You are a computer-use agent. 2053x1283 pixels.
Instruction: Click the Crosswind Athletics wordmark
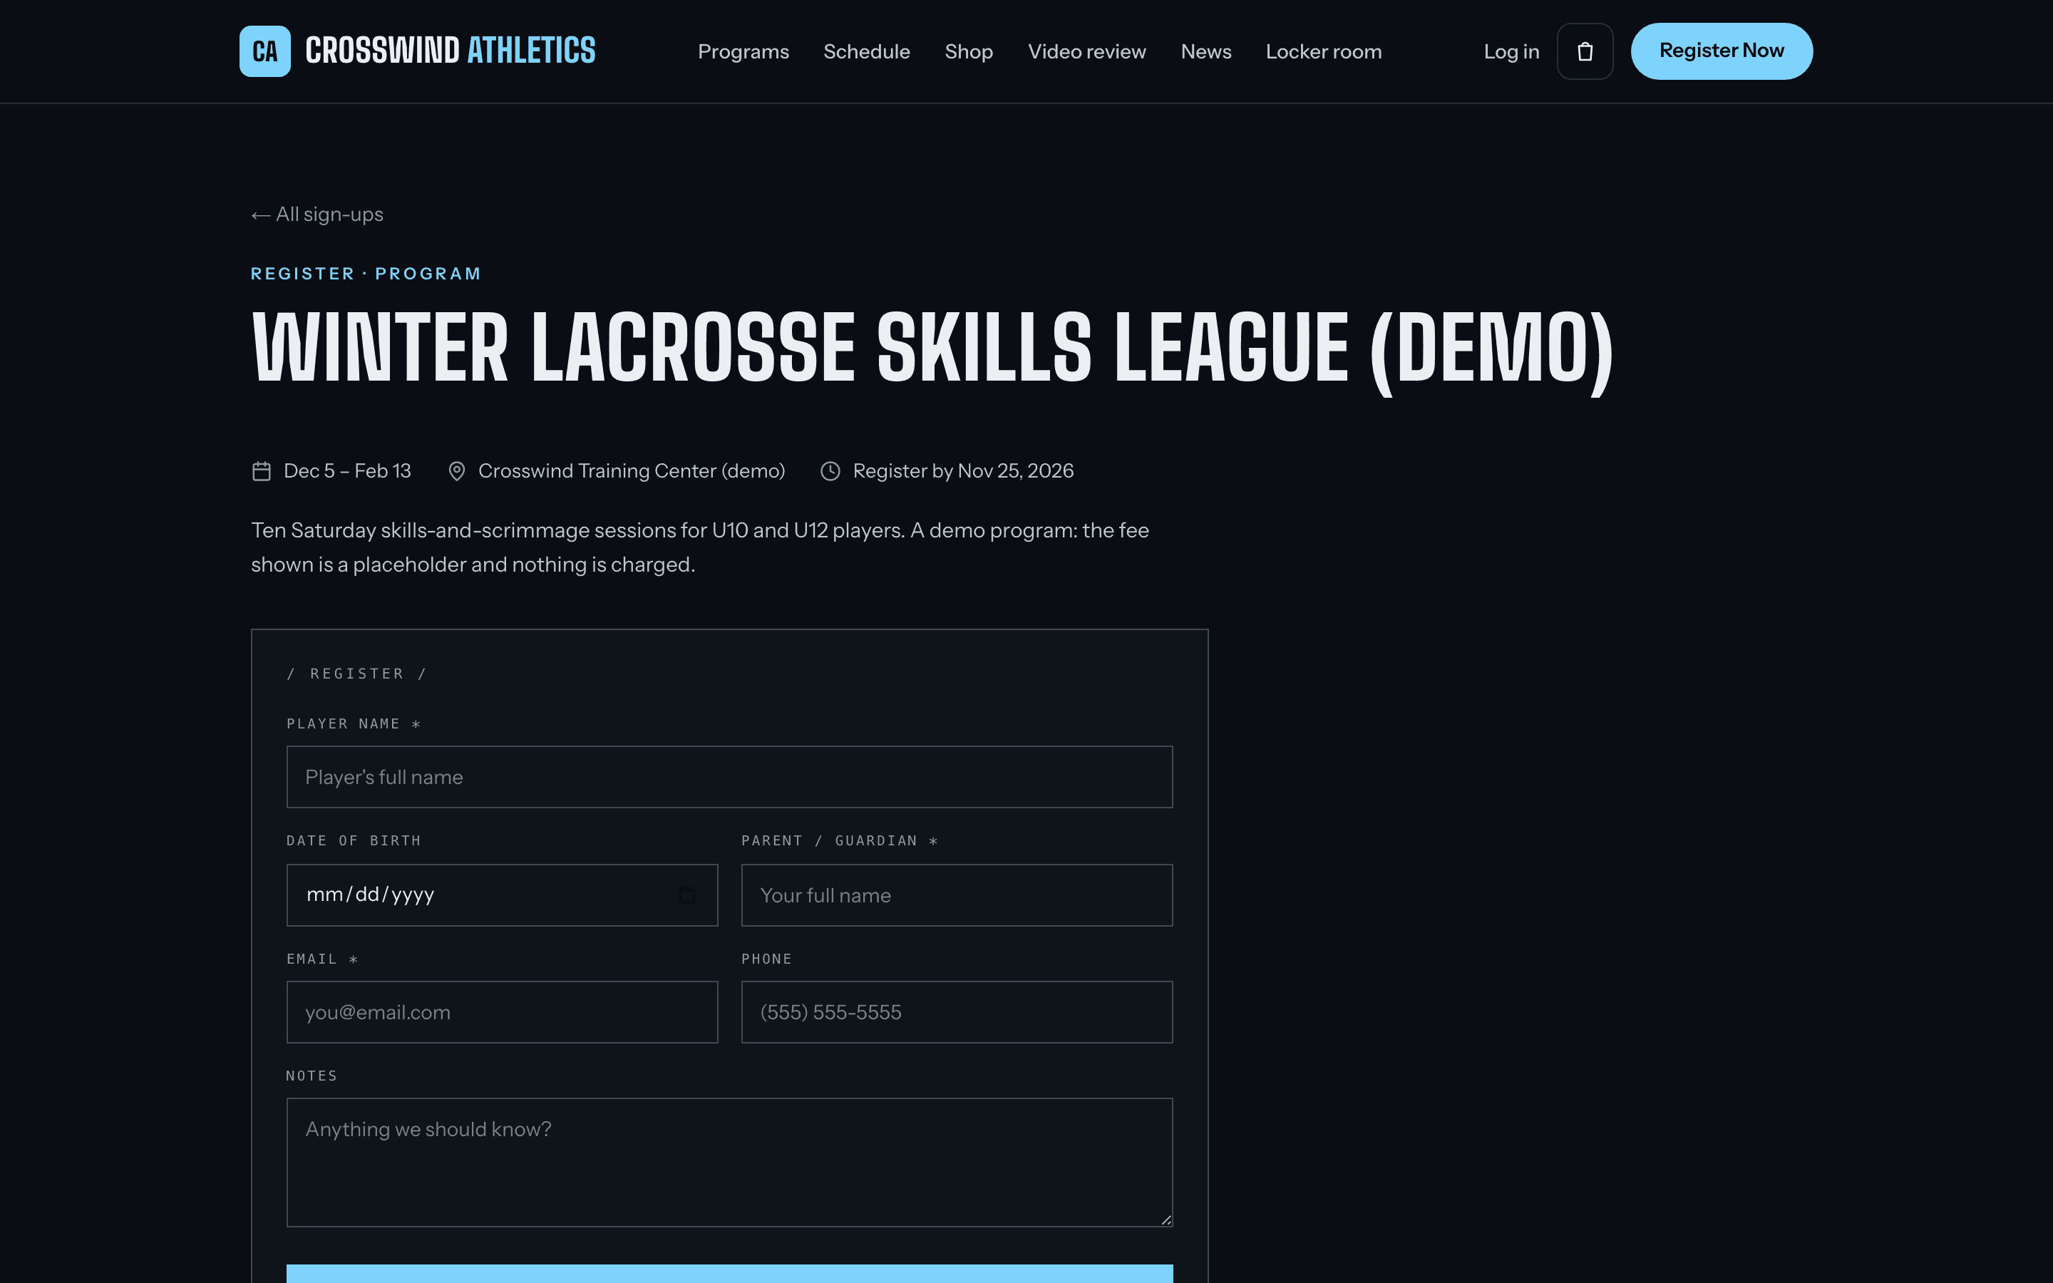click(451, 51)
